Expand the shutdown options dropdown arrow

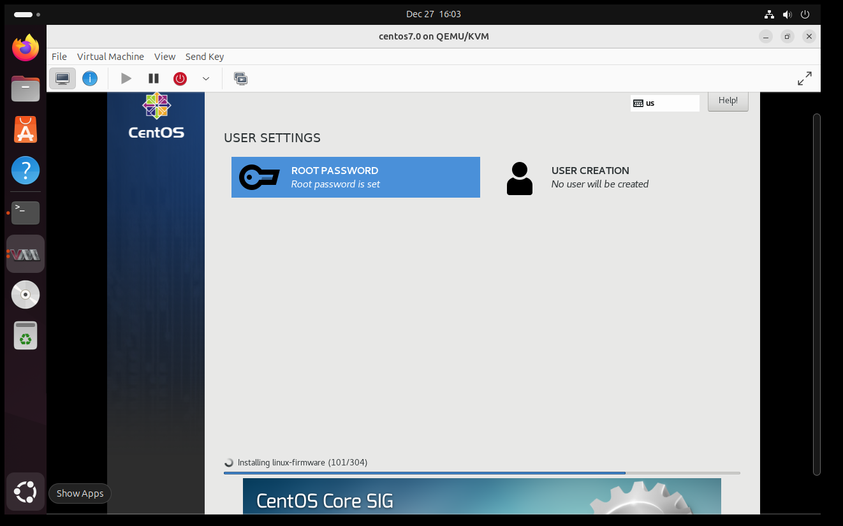(x=206, y=78)
